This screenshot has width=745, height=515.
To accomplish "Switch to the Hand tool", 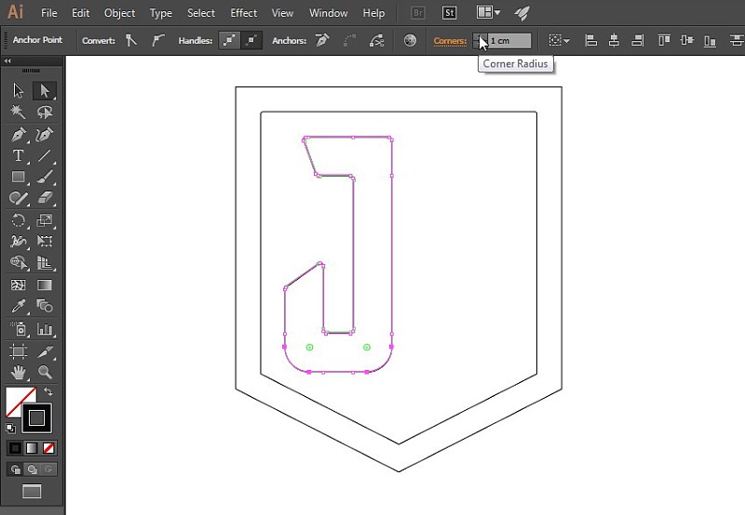I will (18, 373).
